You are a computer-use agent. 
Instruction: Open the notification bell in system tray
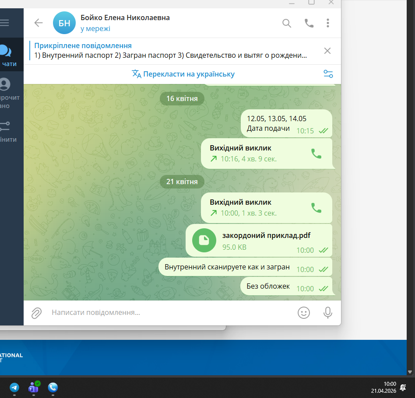tap(403, 388)
